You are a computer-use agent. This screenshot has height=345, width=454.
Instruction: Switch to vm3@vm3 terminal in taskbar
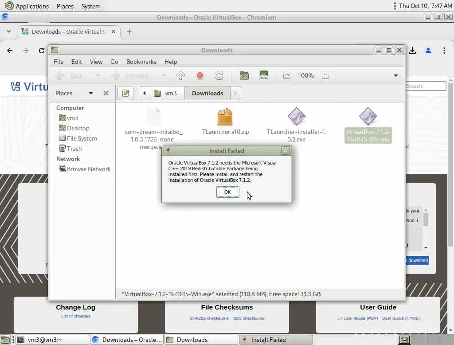[52, 340]
